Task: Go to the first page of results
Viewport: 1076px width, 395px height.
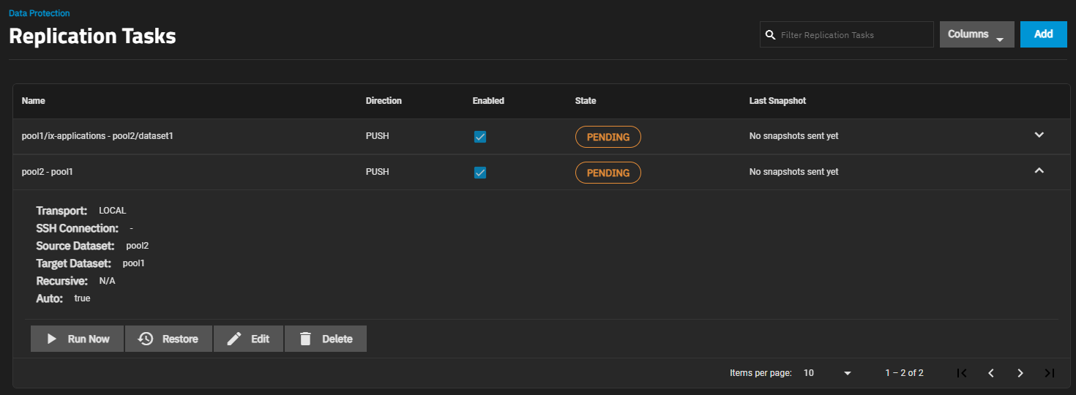Action: [962, 373]
